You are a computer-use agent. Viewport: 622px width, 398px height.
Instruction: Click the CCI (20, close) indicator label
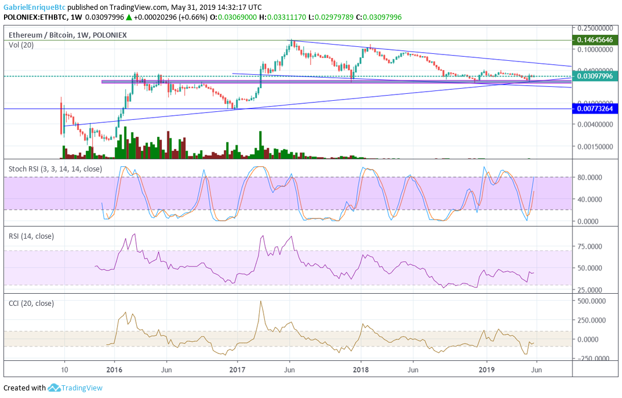31,303
